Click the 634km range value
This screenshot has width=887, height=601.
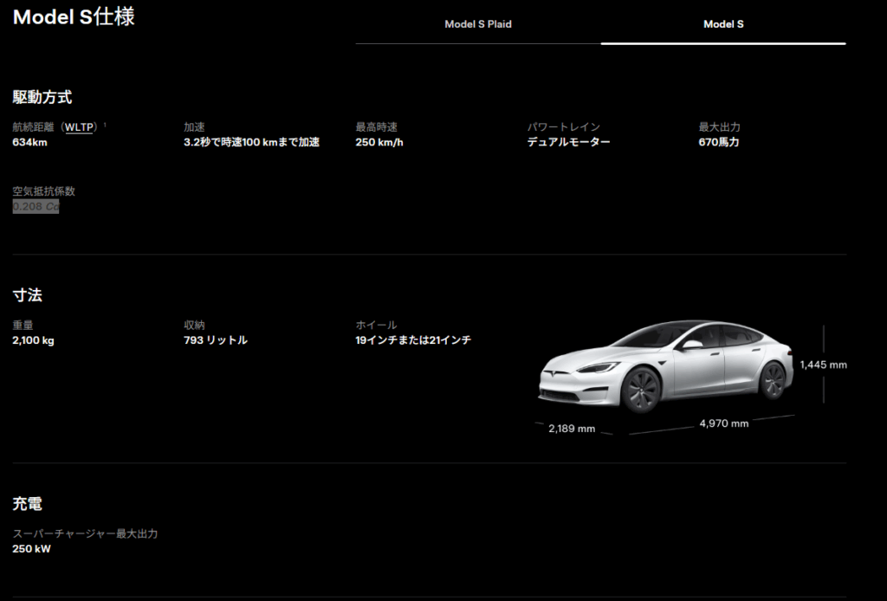pos(30,143)
